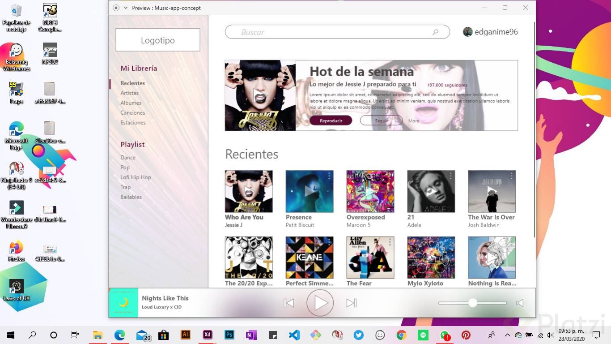
Task: Open the edganime96 profile avatar
Action: click(x=468, y=32)
